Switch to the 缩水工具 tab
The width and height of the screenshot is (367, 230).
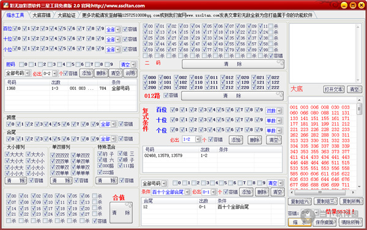(15, 15)
